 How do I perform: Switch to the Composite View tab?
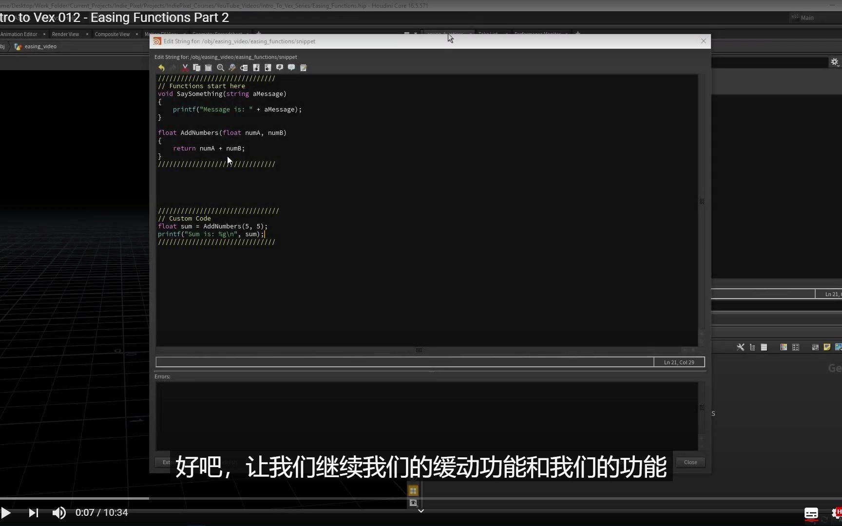112,34
